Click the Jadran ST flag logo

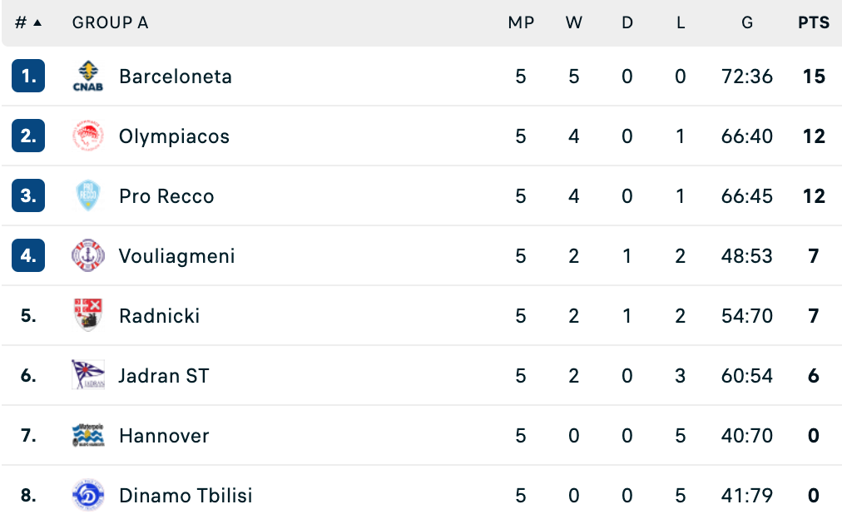(88, 375)
